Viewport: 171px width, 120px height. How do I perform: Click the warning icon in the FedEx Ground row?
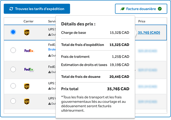(49, 72)
